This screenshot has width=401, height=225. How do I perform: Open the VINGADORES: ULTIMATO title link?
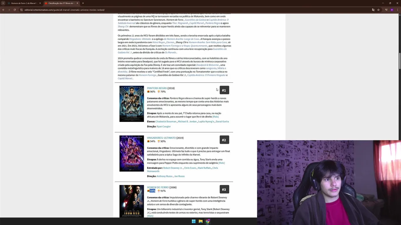(x=161, y=138)
